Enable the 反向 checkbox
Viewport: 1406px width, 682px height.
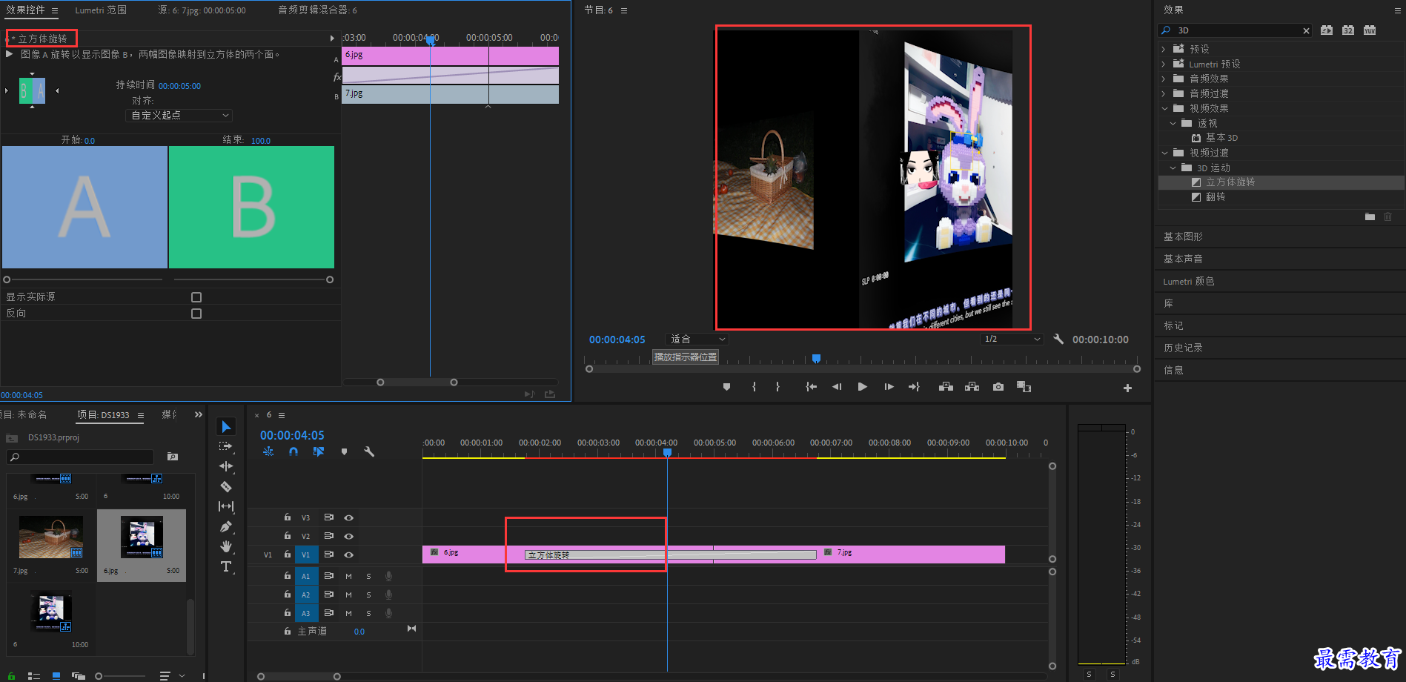point(196,314)
